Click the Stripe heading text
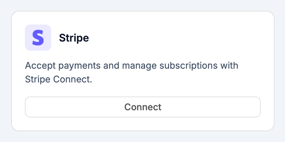Image resolution: width=285 pixels, height=142 pixels. (x=74, y=38)
